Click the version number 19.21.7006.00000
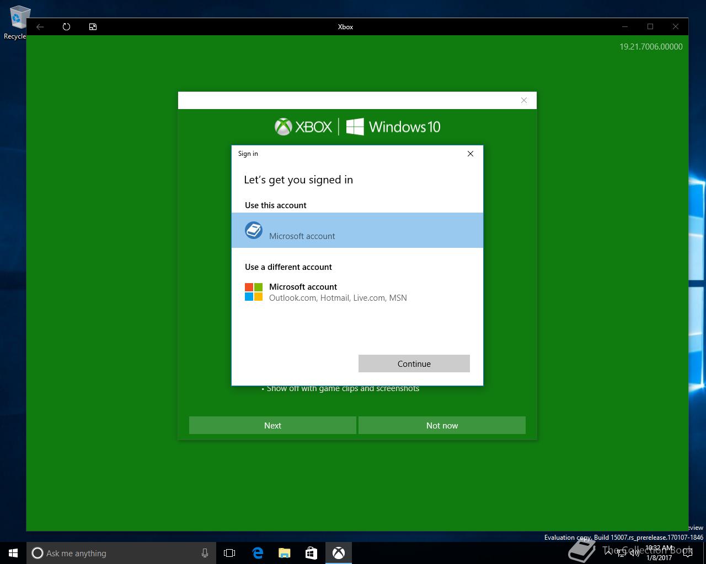Image resolution: width=706 pixels, height=564 pixels. click(651, 46)
